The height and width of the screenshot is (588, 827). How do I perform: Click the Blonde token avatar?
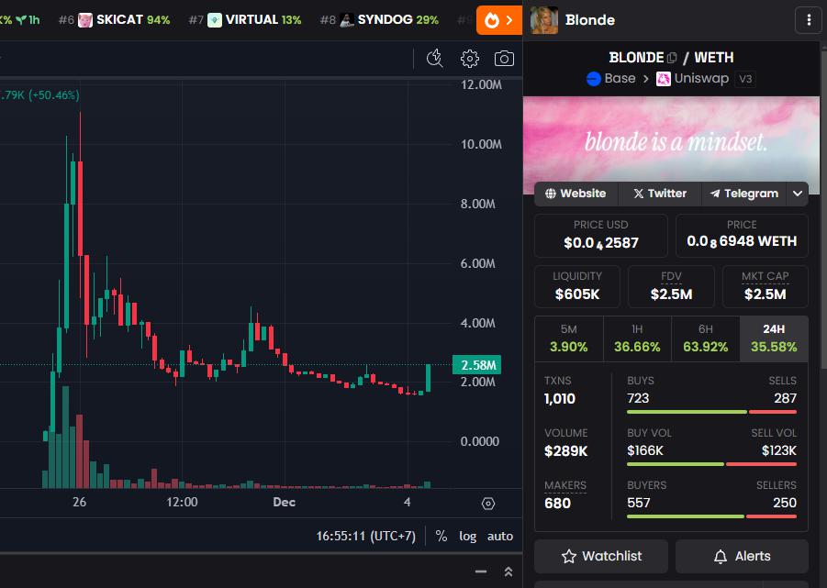pyautogui.click(x=543, y=20)
